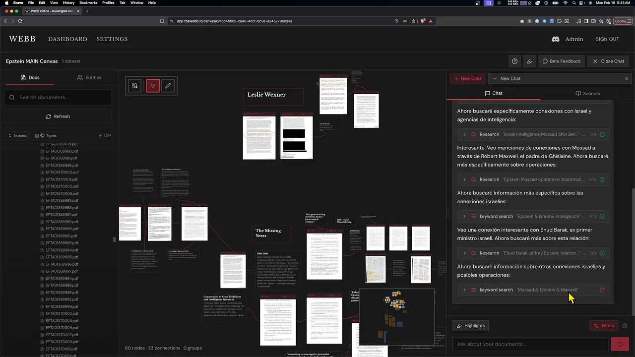Click the canvas minimap overview
Viewport: 635px width, 357px height.
(396, 317)
